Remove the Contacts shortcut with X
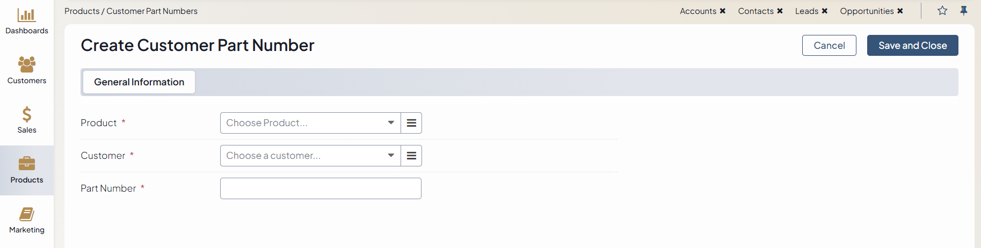 click(780, 11)
